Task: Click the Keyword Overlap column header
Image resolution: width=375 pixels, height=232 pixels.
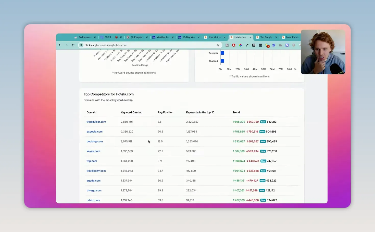Action: tap(131, 112)
